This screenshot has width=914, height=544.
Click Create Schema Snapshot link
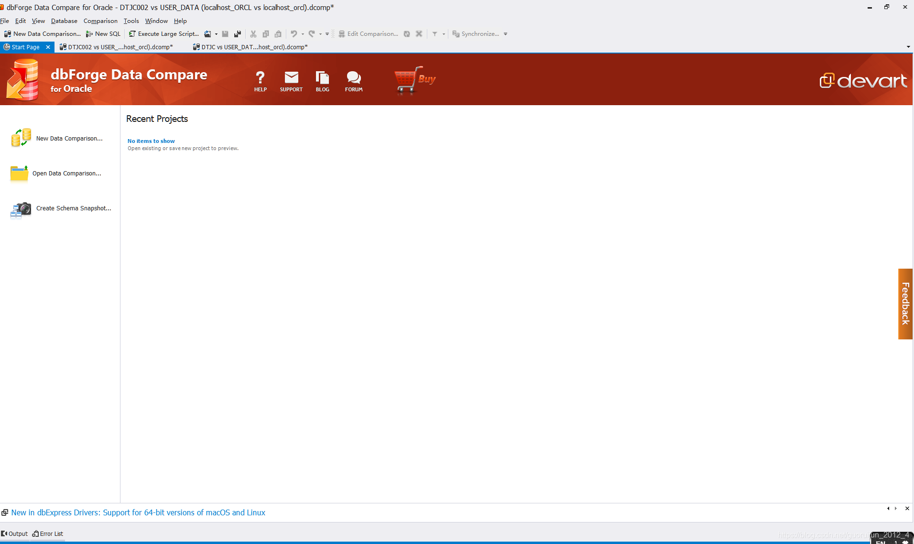click(x=74, y=208)
